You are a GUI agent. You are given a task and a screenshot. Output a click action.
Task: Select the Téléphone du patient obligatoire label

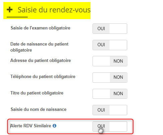43,77
